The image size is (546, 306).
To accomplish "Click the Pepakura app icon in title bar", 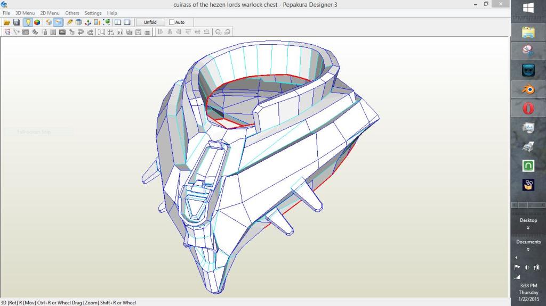I will pos(4,4).
